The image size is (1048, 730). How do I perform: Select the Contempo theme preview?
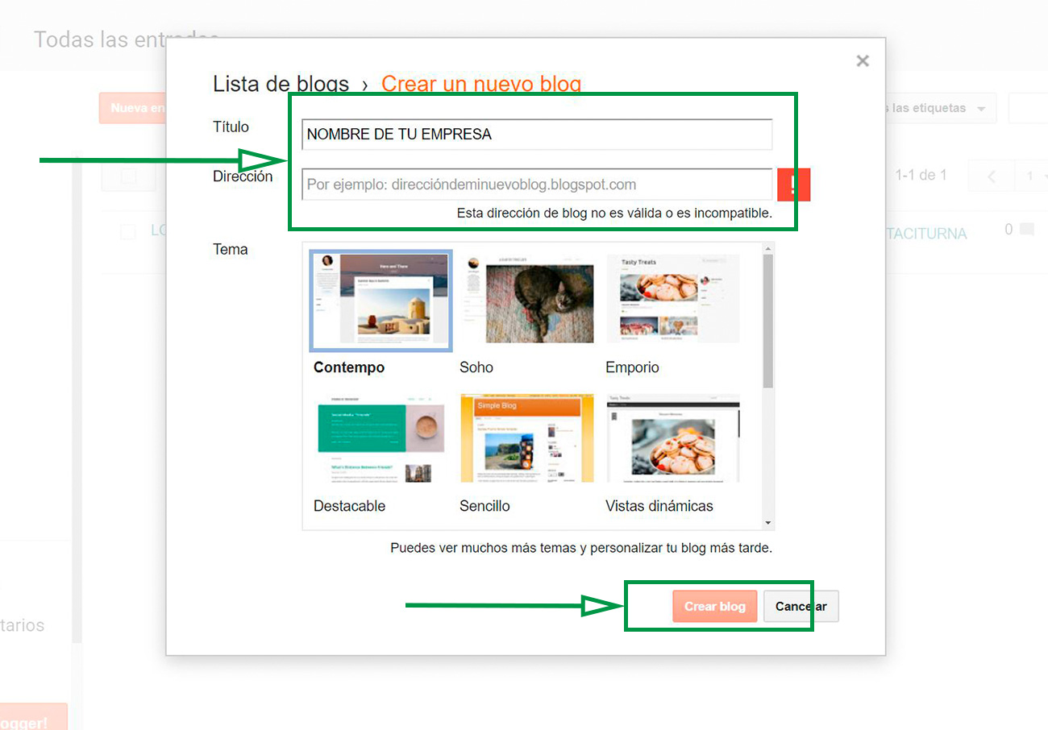pyautogui.click(x=380, y=299)
